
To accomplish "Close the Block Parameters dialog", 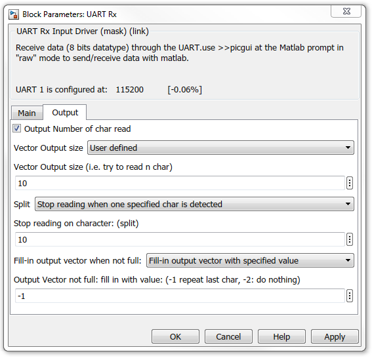I will click(x=346, y=11).
